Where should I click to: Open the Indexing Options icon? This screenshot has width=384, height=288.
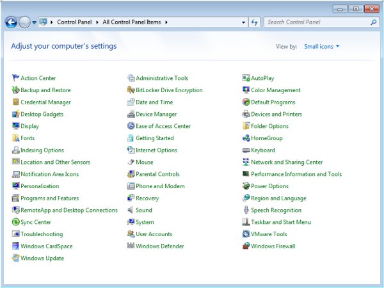click(15, 150)
